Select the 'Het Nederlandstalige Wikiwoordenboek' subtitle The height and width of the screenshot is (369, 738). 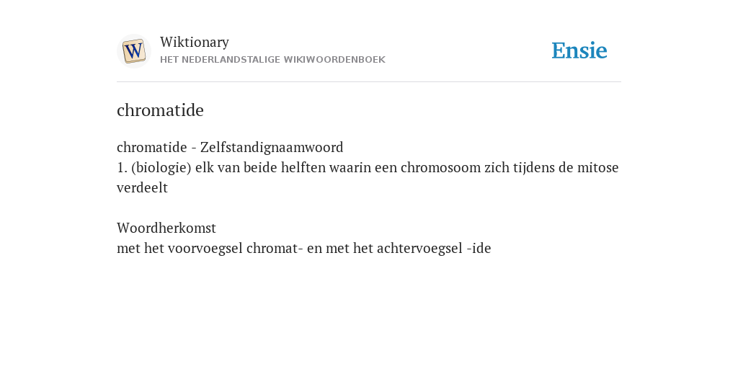pos(272,60)
